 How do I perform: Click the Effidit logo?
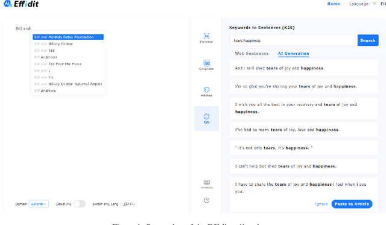point(21,4)
